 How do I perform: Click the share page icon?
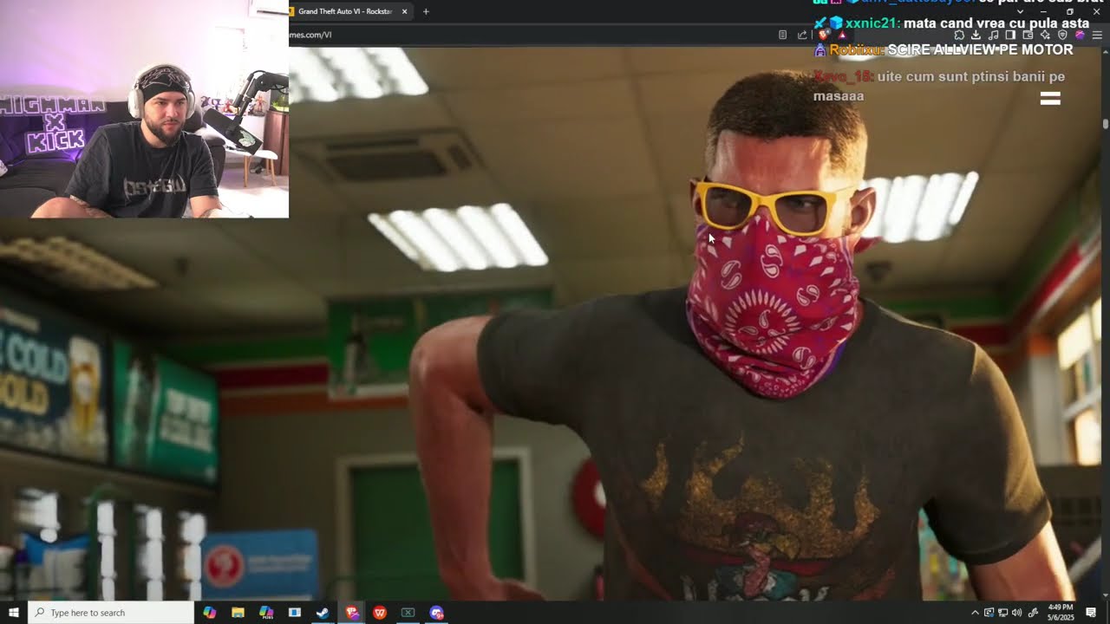click(x=802, y=35)
